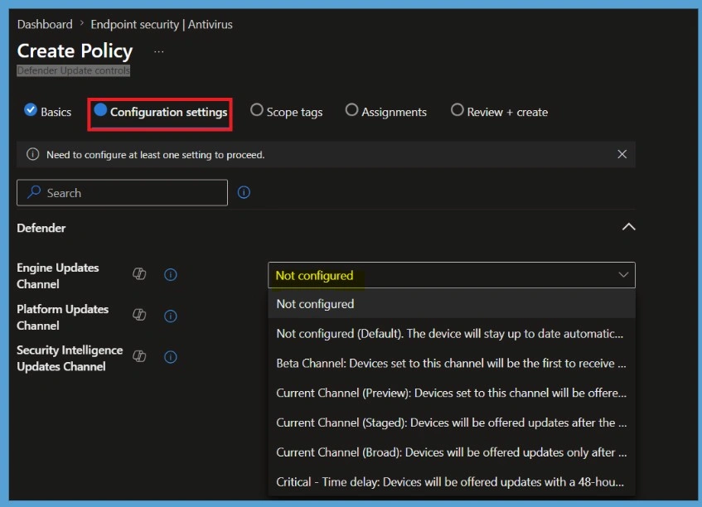Click info icon beside Security Intelligence Updates Channel
Image resolution: width=702 pixels, height=507 pixels.
[x=171, y=357]
